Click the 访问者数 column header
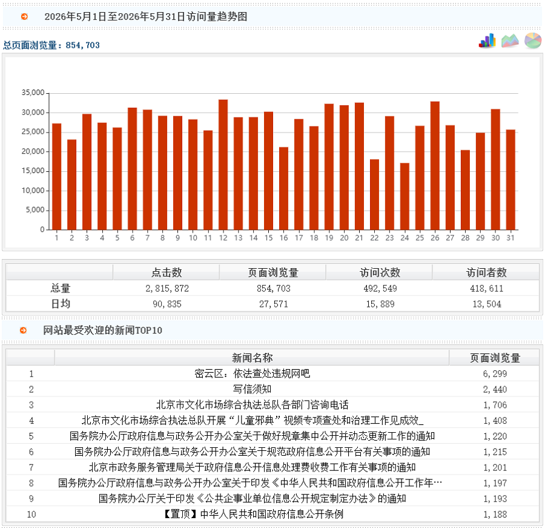 (x=486, y=272)
